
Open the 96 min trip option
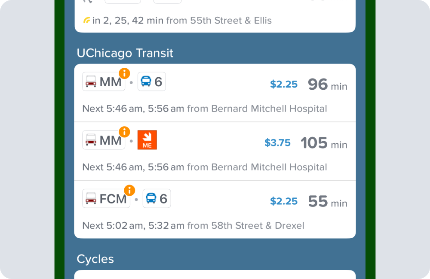[215, 93]
